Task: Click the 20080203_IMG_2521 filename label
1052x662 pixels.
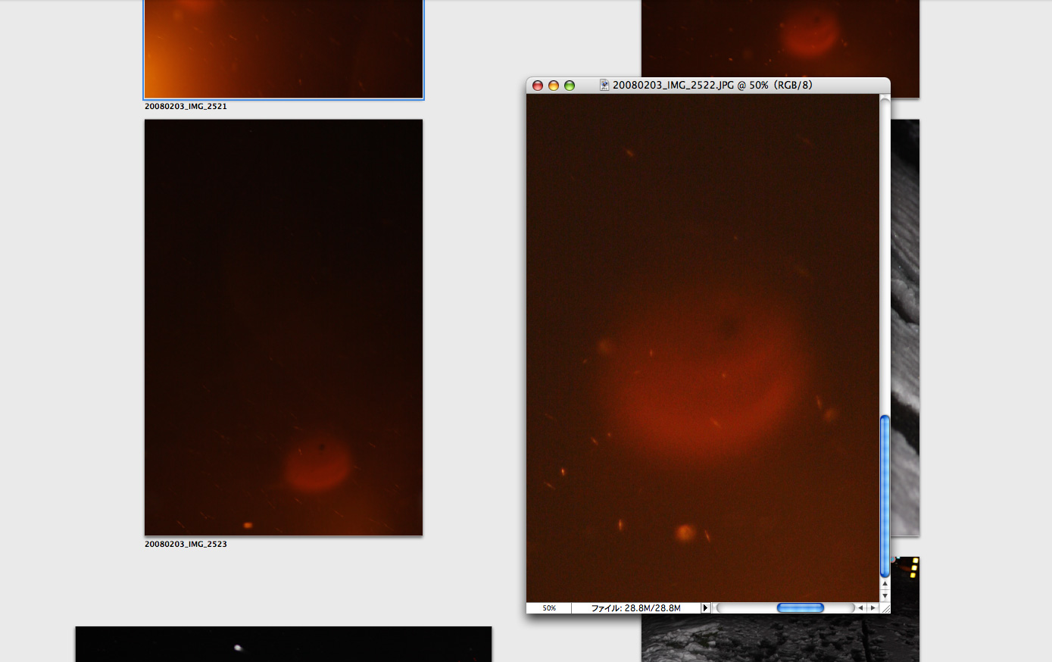Action: (186, 106)
